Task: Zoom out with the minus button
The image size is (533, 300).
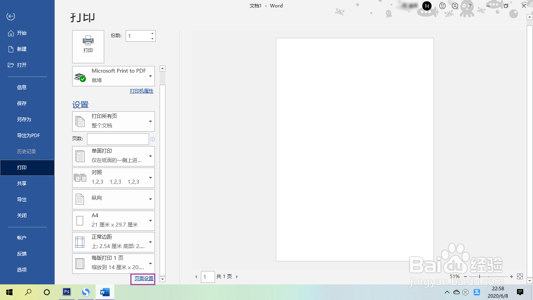Action: 465,277
